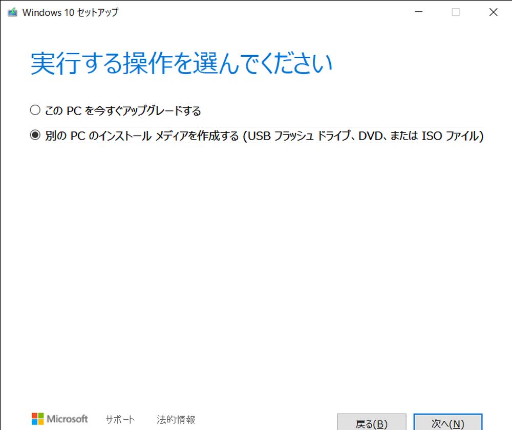Close the Windows 10 Setup window
The image size is (512, 430).
[493, 11]
